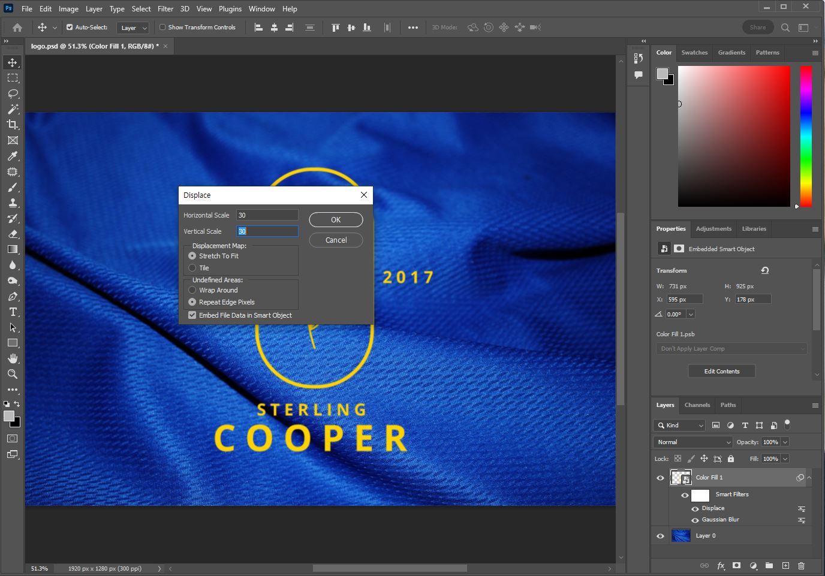Select the Pen tool
This screenshot has width=825, height=576.
click(13, 296)
